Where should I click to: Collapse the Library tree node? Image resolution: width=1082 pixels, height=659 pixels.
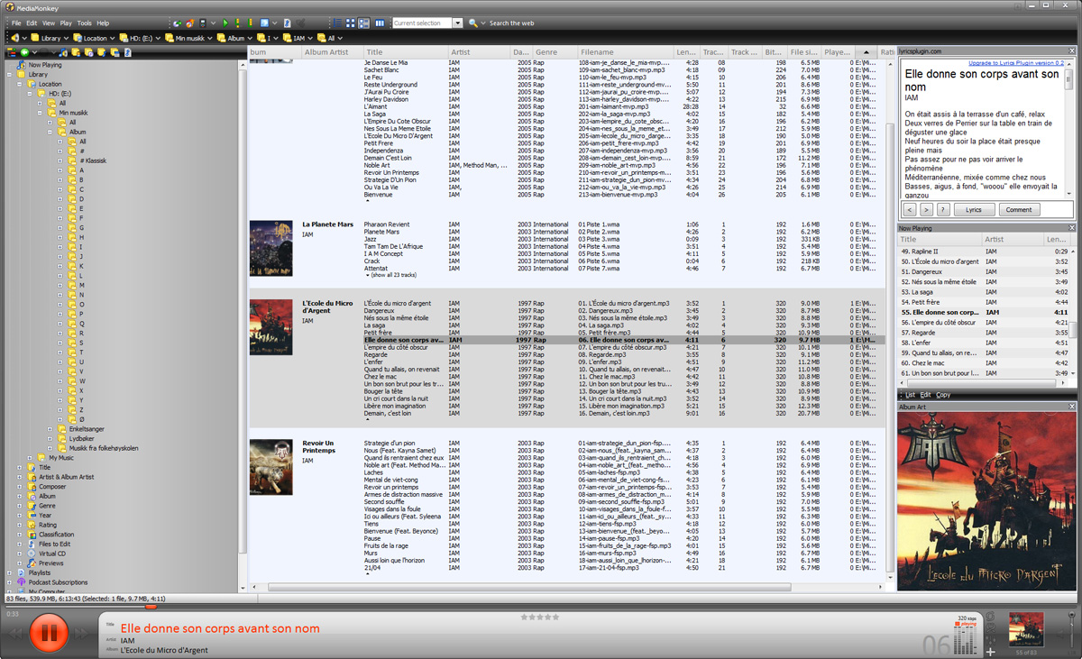(9, 75)
